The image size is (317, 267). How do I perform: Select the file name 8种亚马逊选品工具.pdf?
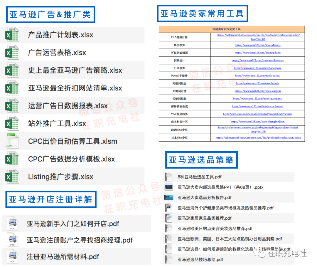[200, 177]
